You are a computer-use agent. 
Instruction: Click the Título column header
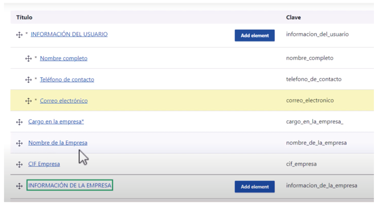coord(24,17)
